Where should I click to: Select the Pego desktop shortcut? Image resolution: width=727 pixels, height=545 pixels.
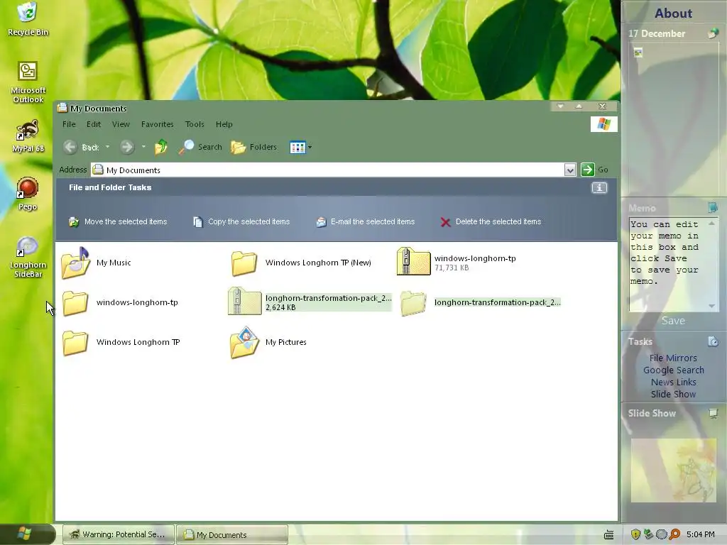coord(28,194)
